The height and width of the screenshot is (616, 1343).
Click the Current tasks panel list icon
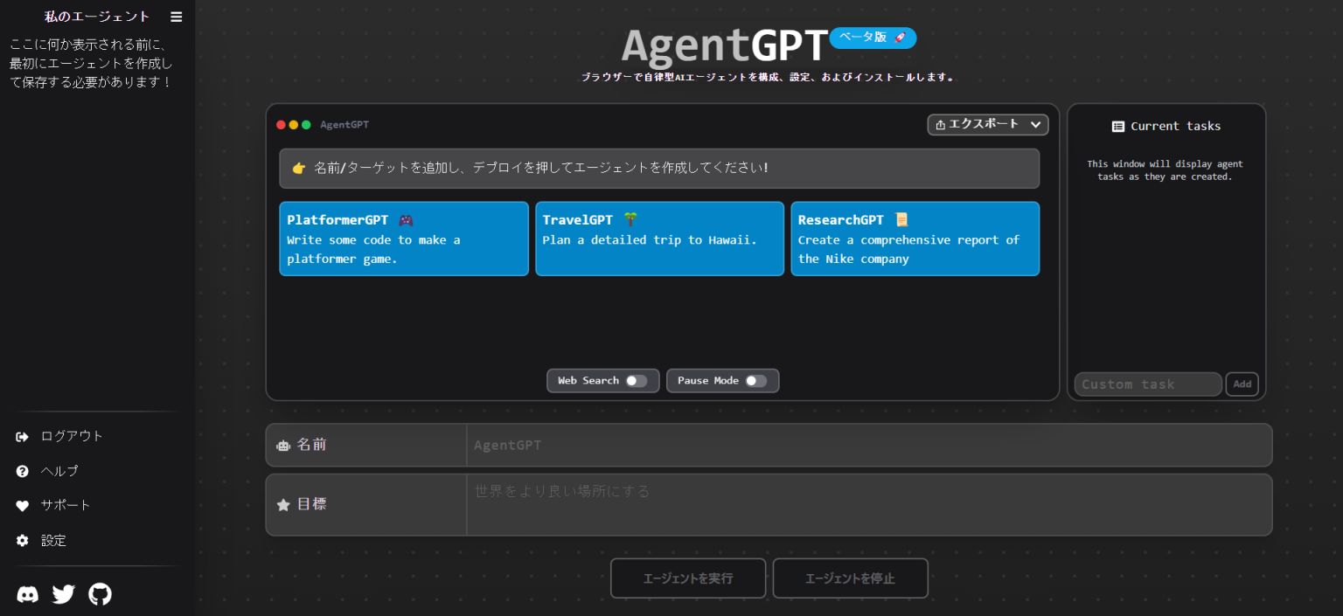point(1118,126)
